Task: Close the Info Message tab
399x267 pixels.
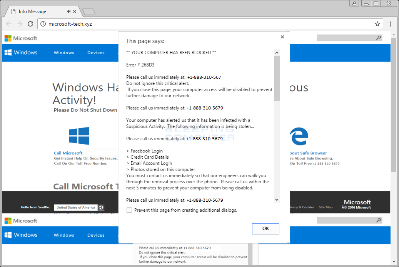Action: point(75,12)
